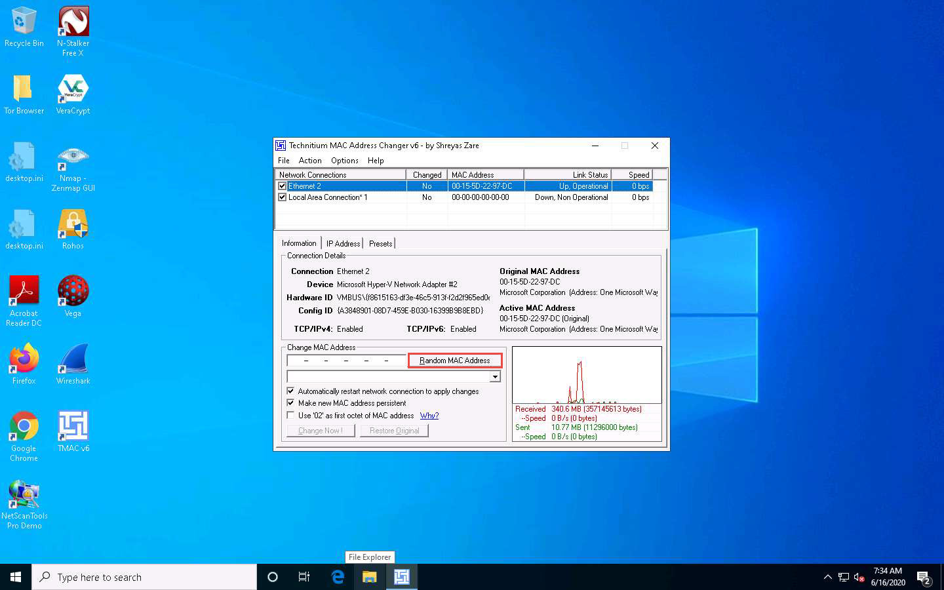Open the Google Chrome desktop shortcut
This screenshot has width=944, height=590.
coord(24,436)
